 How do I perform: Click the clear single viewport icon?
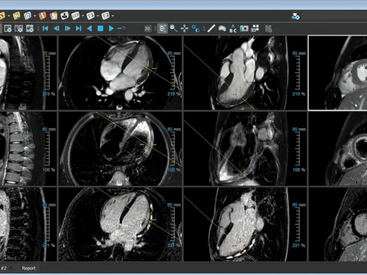pyautogui.click(x=8, y=28)
